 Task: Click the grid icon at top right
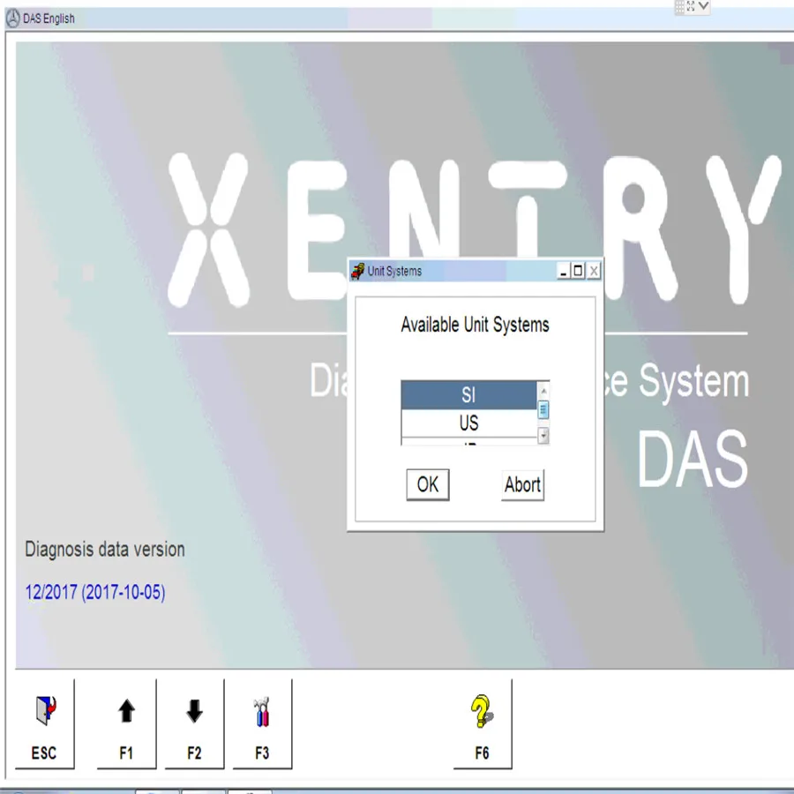coord(679,6)
